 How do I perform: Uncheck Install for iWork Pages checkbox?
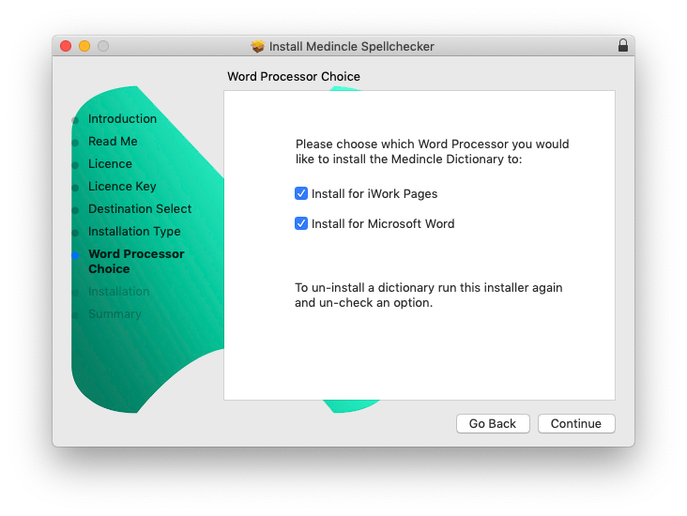click(301, 193)
